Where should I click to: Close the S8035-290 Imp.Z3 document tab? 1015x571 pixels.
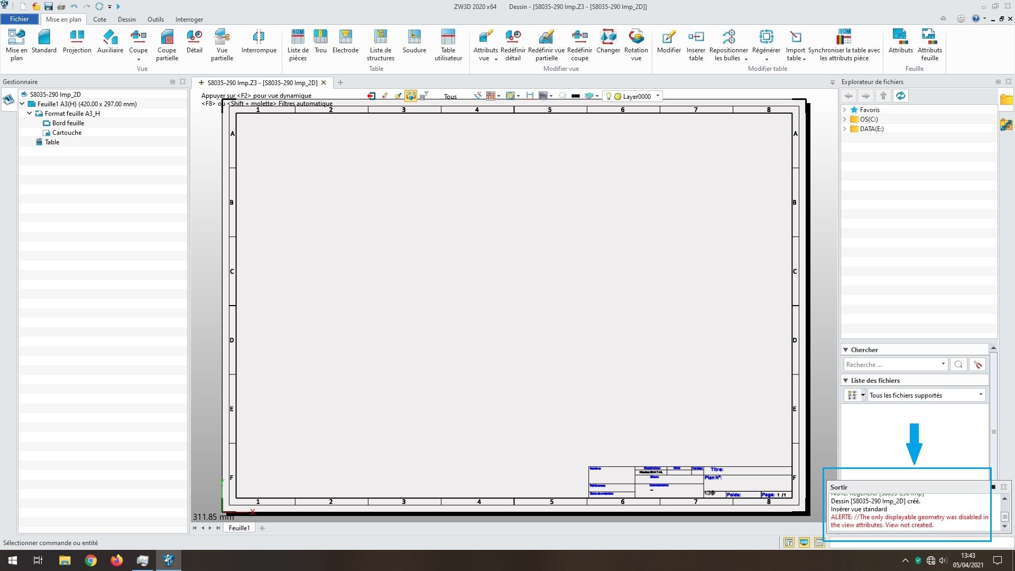tap(324, 82)
